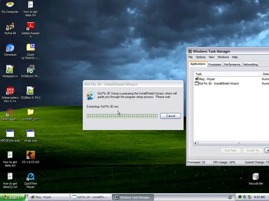Click Task Manager title bar icon
269x201 pixels.
coord(190,51)
